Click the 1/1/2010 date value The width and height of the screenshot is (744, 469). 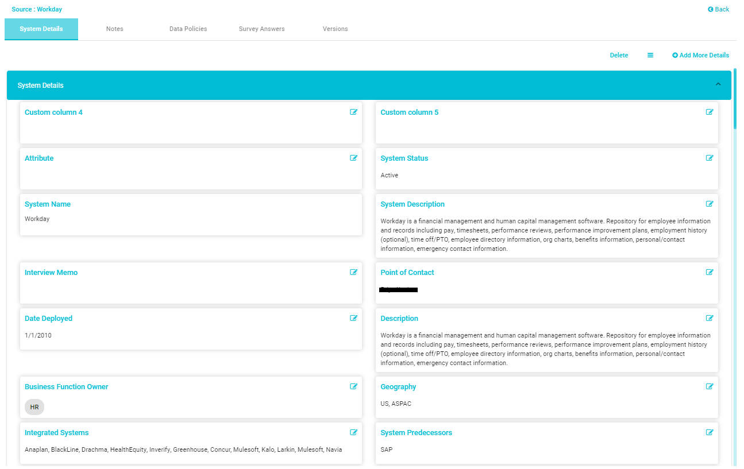pyautogui.click(x=38, y=335)
